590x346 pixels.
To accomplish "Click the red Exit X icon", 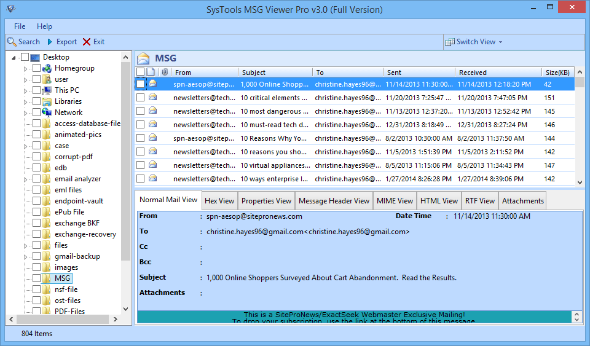I will (x=87, y=42).
